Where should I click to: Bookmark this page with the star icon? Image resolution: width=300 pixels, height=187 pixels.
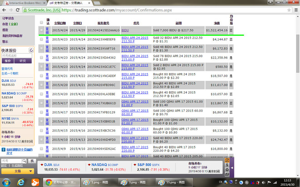pyautogui.click(x=289, y=10)
